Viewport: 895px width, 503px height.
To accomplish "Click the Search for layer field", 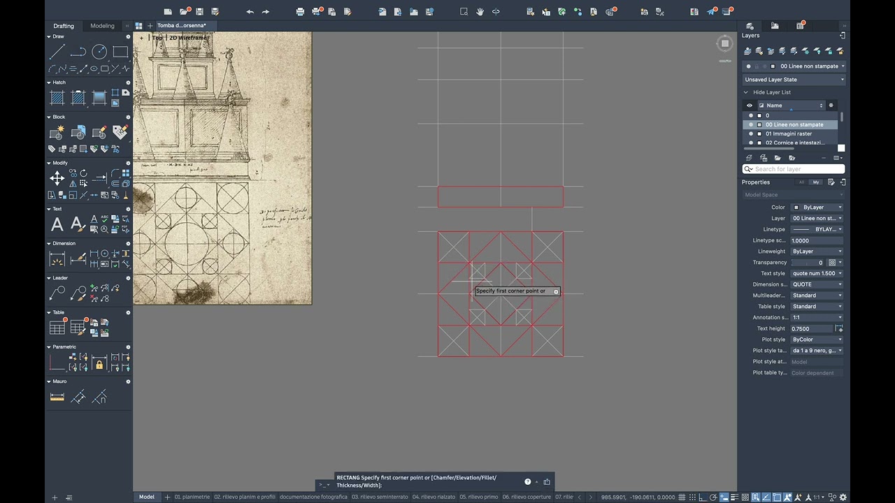I will pos(794,169).
